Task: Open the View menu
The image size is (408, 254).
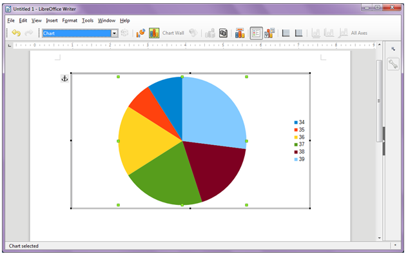Action: click(37, 20)
